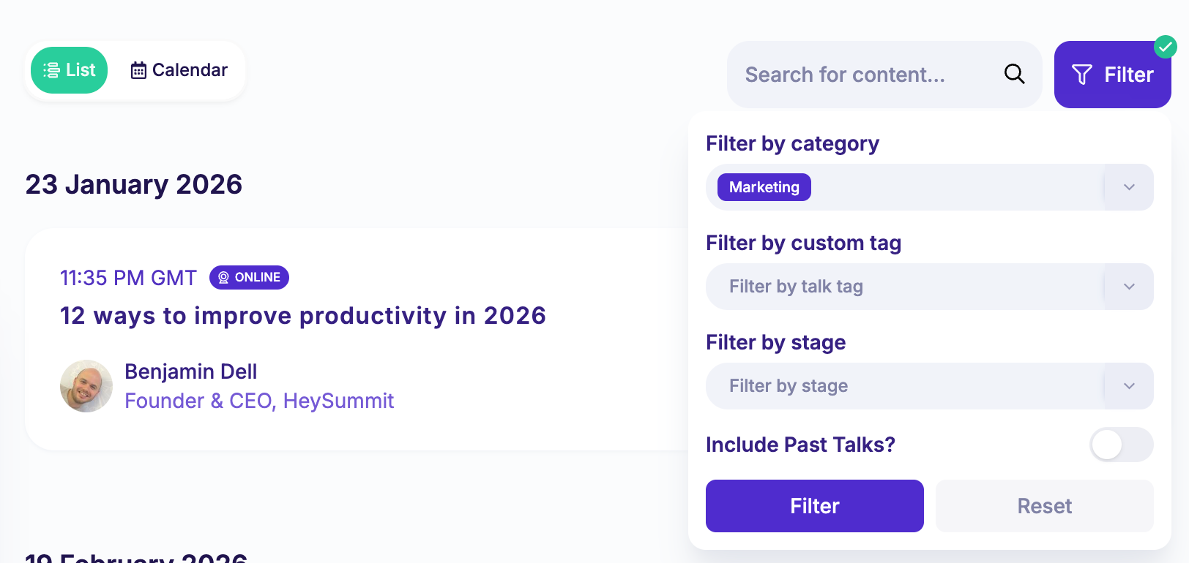The height and width of the screenshot is (563, 1189).
Task: Expand the category filter dropdown arrow
Action: pyautogui.click(x=1129, y=187)
